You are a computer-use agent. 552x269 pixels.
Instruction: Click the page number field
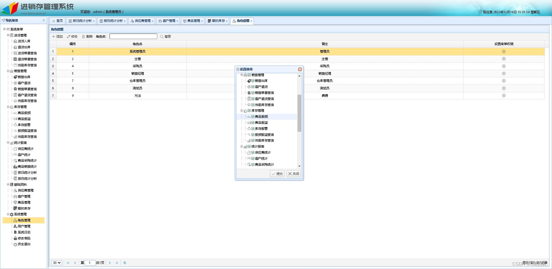point(90,263)
